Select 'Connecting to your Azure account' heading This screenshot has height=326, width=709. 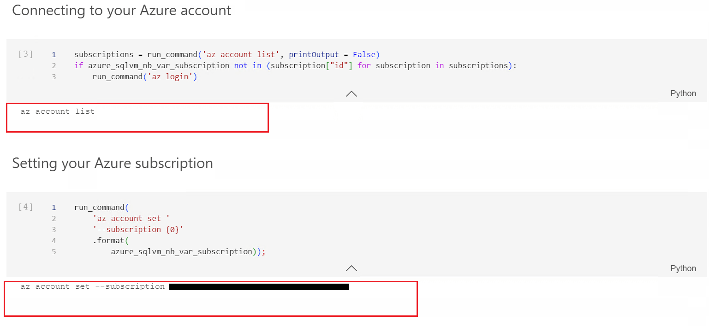121,11
